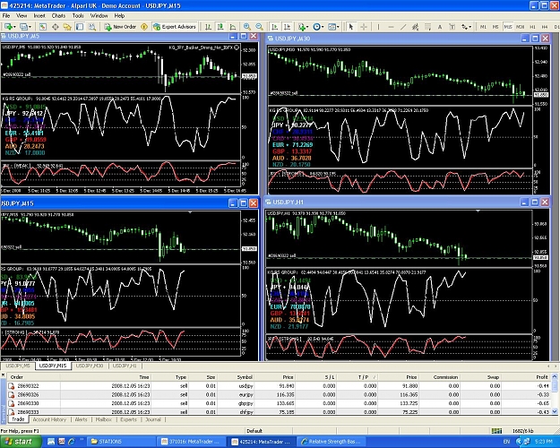Expand the Templates dropdown arrow
Screen dimensions: 560x448
pos(338,27)
